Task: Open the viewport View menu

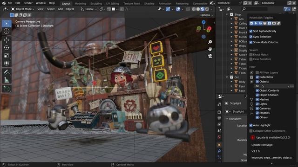Action: pos(41,9)
